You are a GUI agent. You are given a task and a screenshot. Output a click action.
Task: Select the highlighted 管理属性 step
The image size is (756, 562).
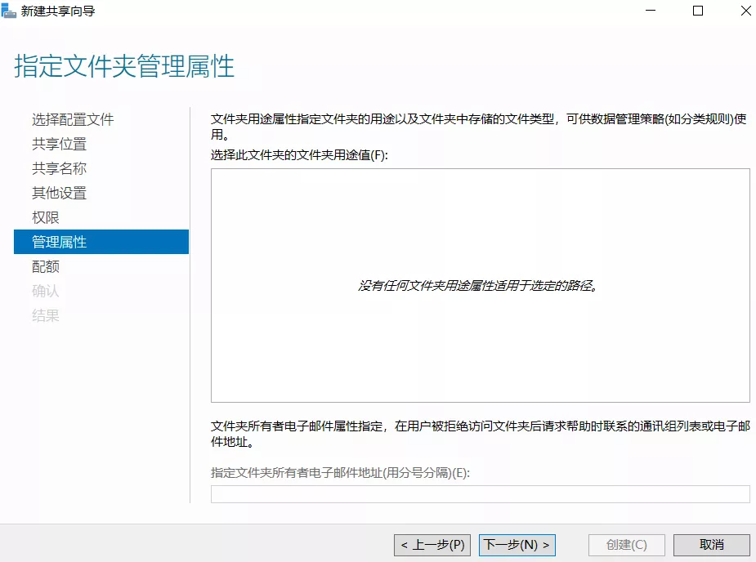pyautogui.click(x=59, y=242)
